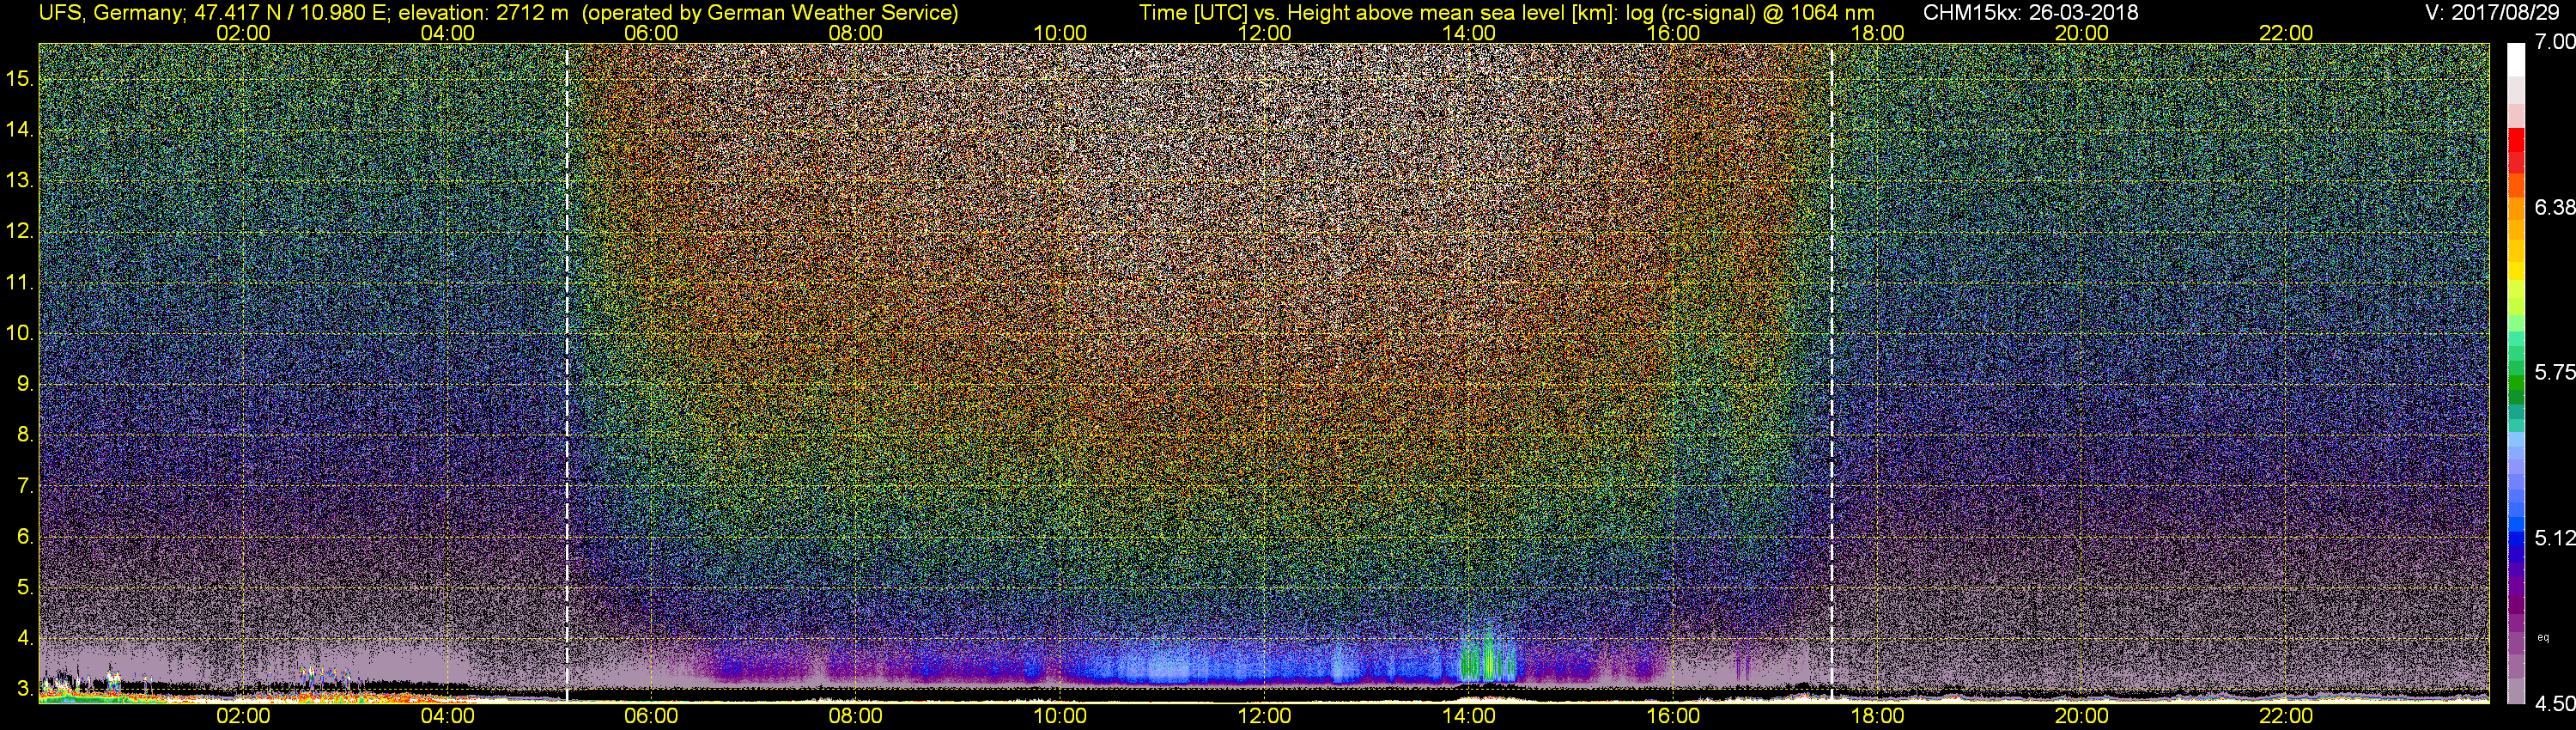Click the 15. km height axis label
This screenshot has width=2576, height=730.
tap(20, 79)
